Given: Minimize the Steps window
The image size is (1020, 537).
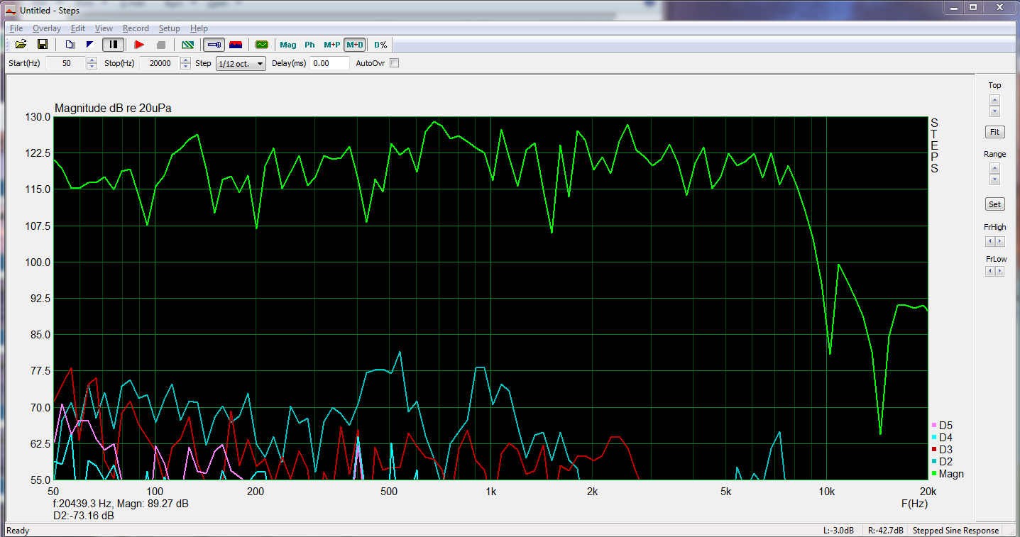Looking at the screenshot, I should click(953, 7).
